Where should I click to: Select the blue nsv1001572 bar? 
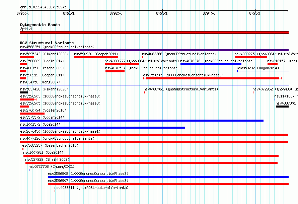[x=102, y=128]
